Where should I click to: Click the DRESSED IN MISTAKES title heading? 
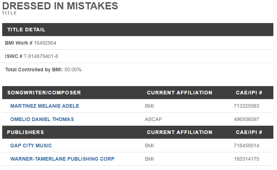tap(60, 6)
